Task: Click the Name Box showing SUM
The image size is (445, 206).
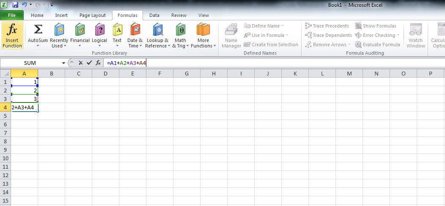Action: pyautogui.click(x=30, y=63)
